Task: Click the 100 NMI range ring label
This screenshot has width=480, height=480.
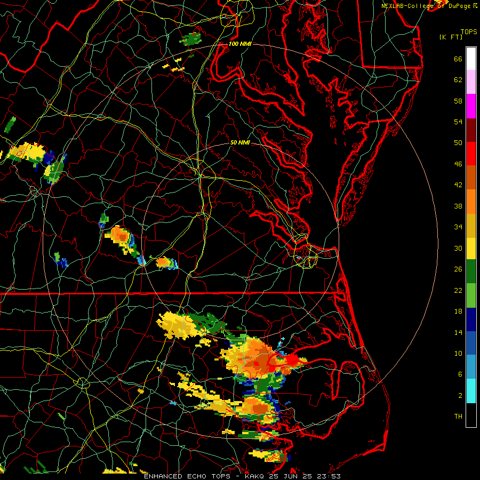Action: (240, 44)
